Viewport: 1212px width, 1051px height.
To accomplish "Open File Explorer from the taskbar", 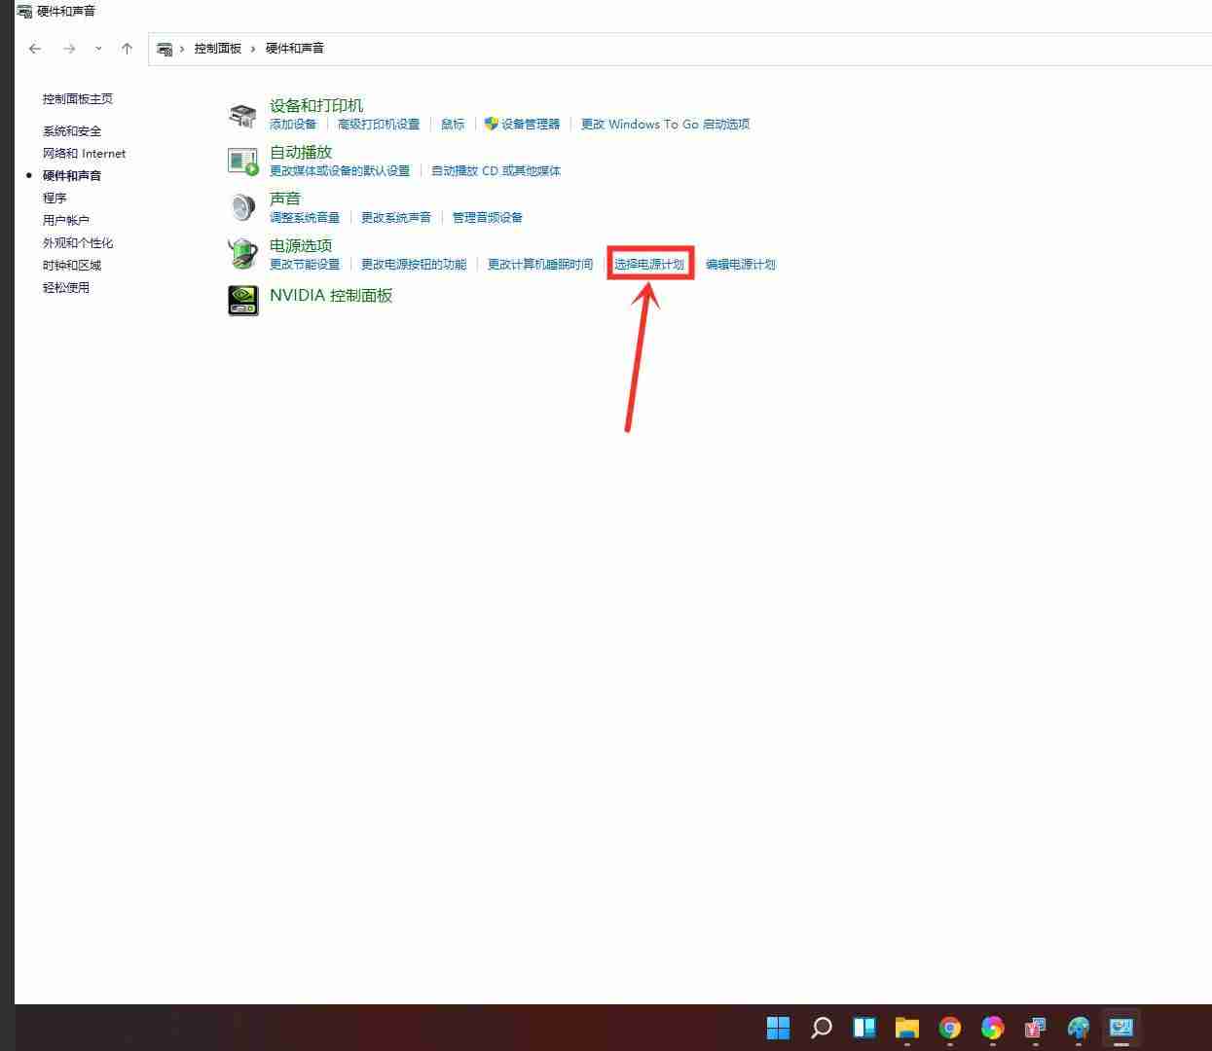I will point(906,1028).
